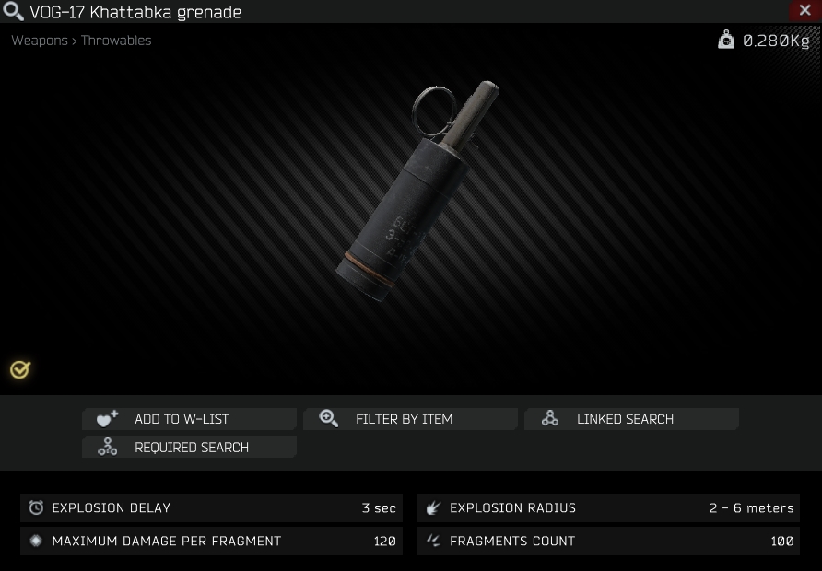Select the Filter by Item button
The height and width of the screenshot is (571, 822).
[410, 419]
